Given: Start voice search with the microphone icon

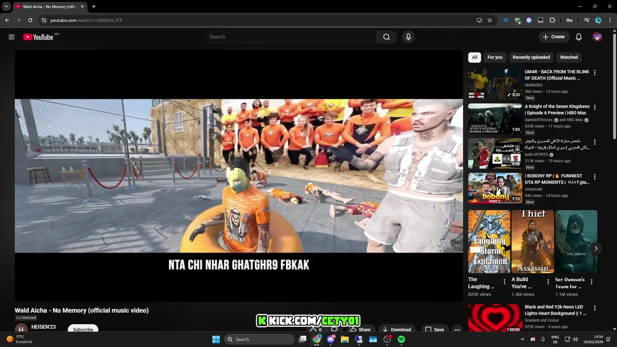Looking at the screenshot, I should pos(408,37).
